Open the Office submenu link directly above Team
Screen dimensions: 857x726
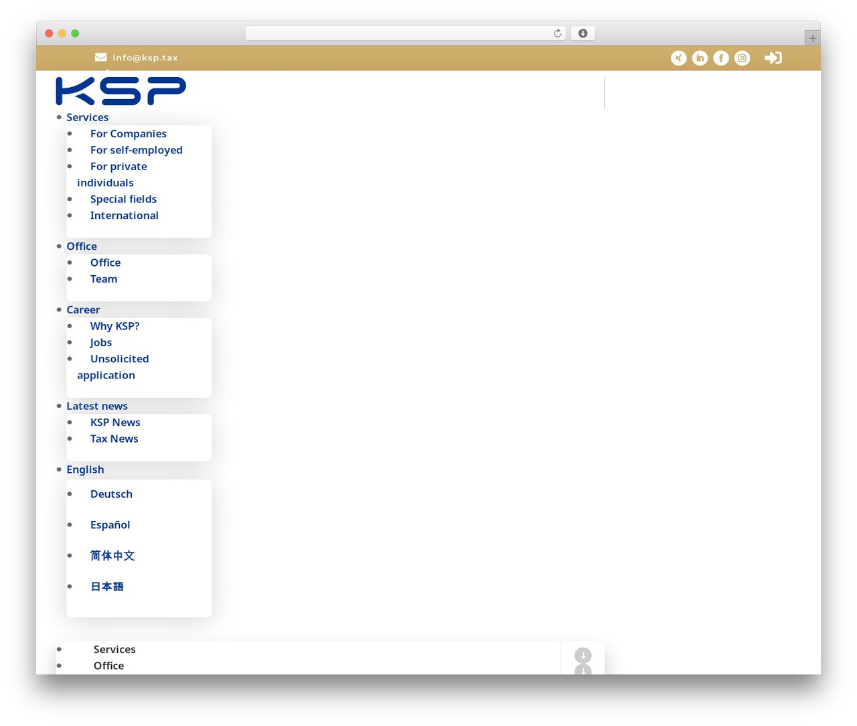pyautogui.click(x=106, y=263)
